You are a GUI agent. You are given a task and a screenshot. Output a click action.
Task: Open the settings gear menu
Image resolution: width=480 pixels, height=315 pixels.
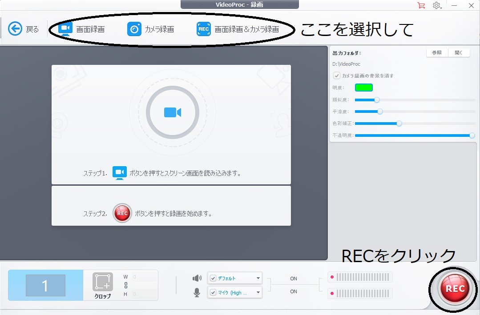coord(437,5)
